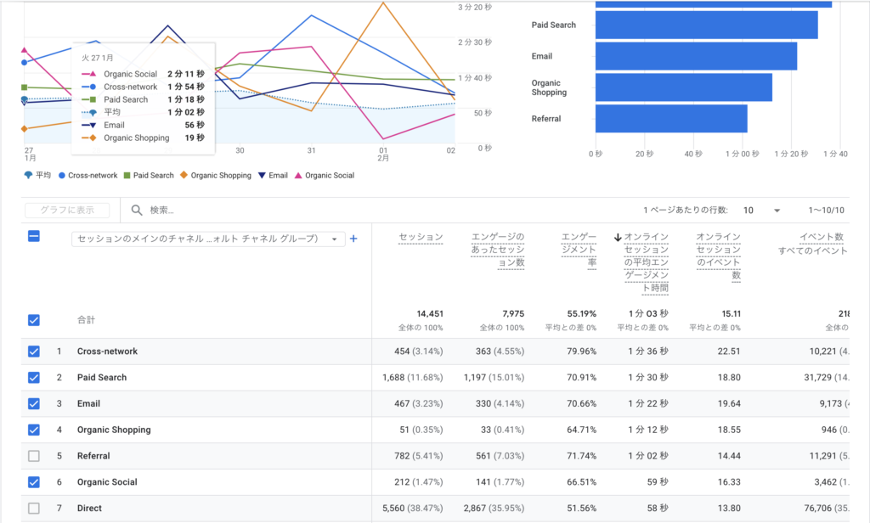The width and height of the screenshot is (870, 523).
Task: Click the Paid Search bar in chart
Action: [706, 25]
